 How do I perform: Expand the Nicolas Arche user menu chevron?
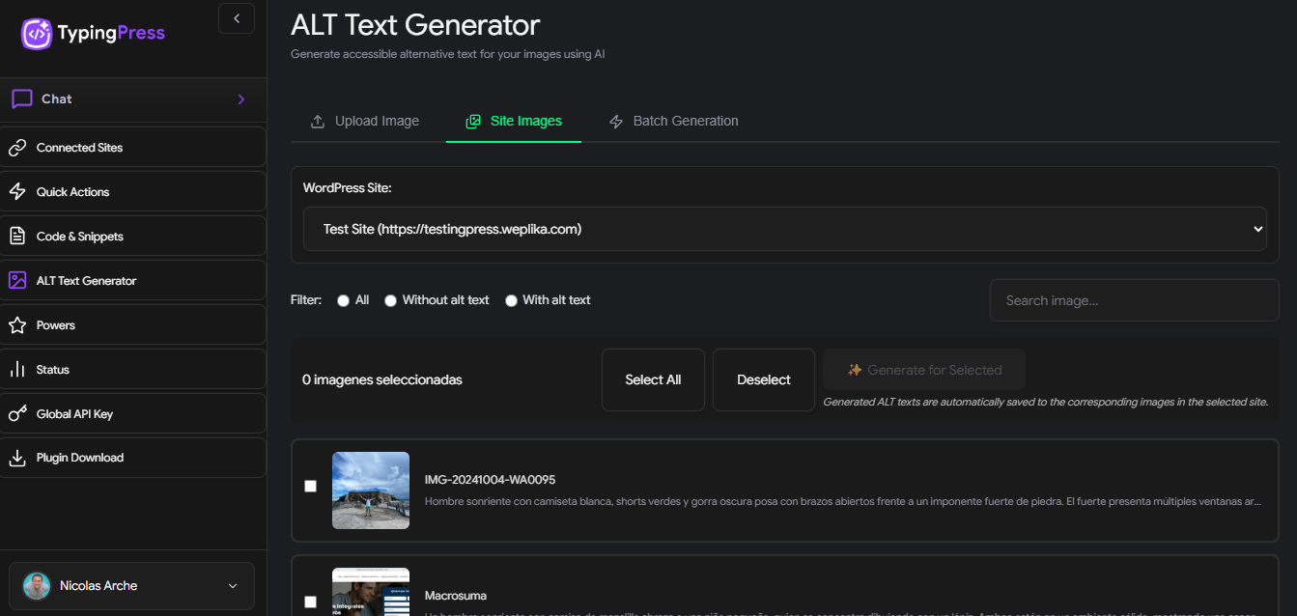click(232, 586)
